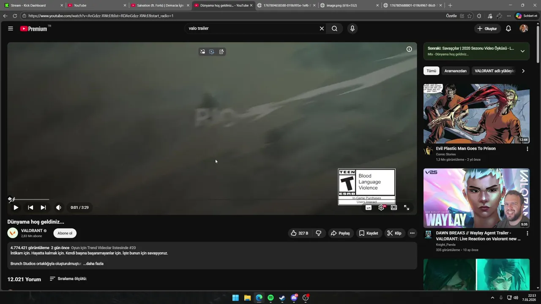The height and width of the screenshot is (304, 541).
Task: Switch to theater mode view
Action: [394, 207]
